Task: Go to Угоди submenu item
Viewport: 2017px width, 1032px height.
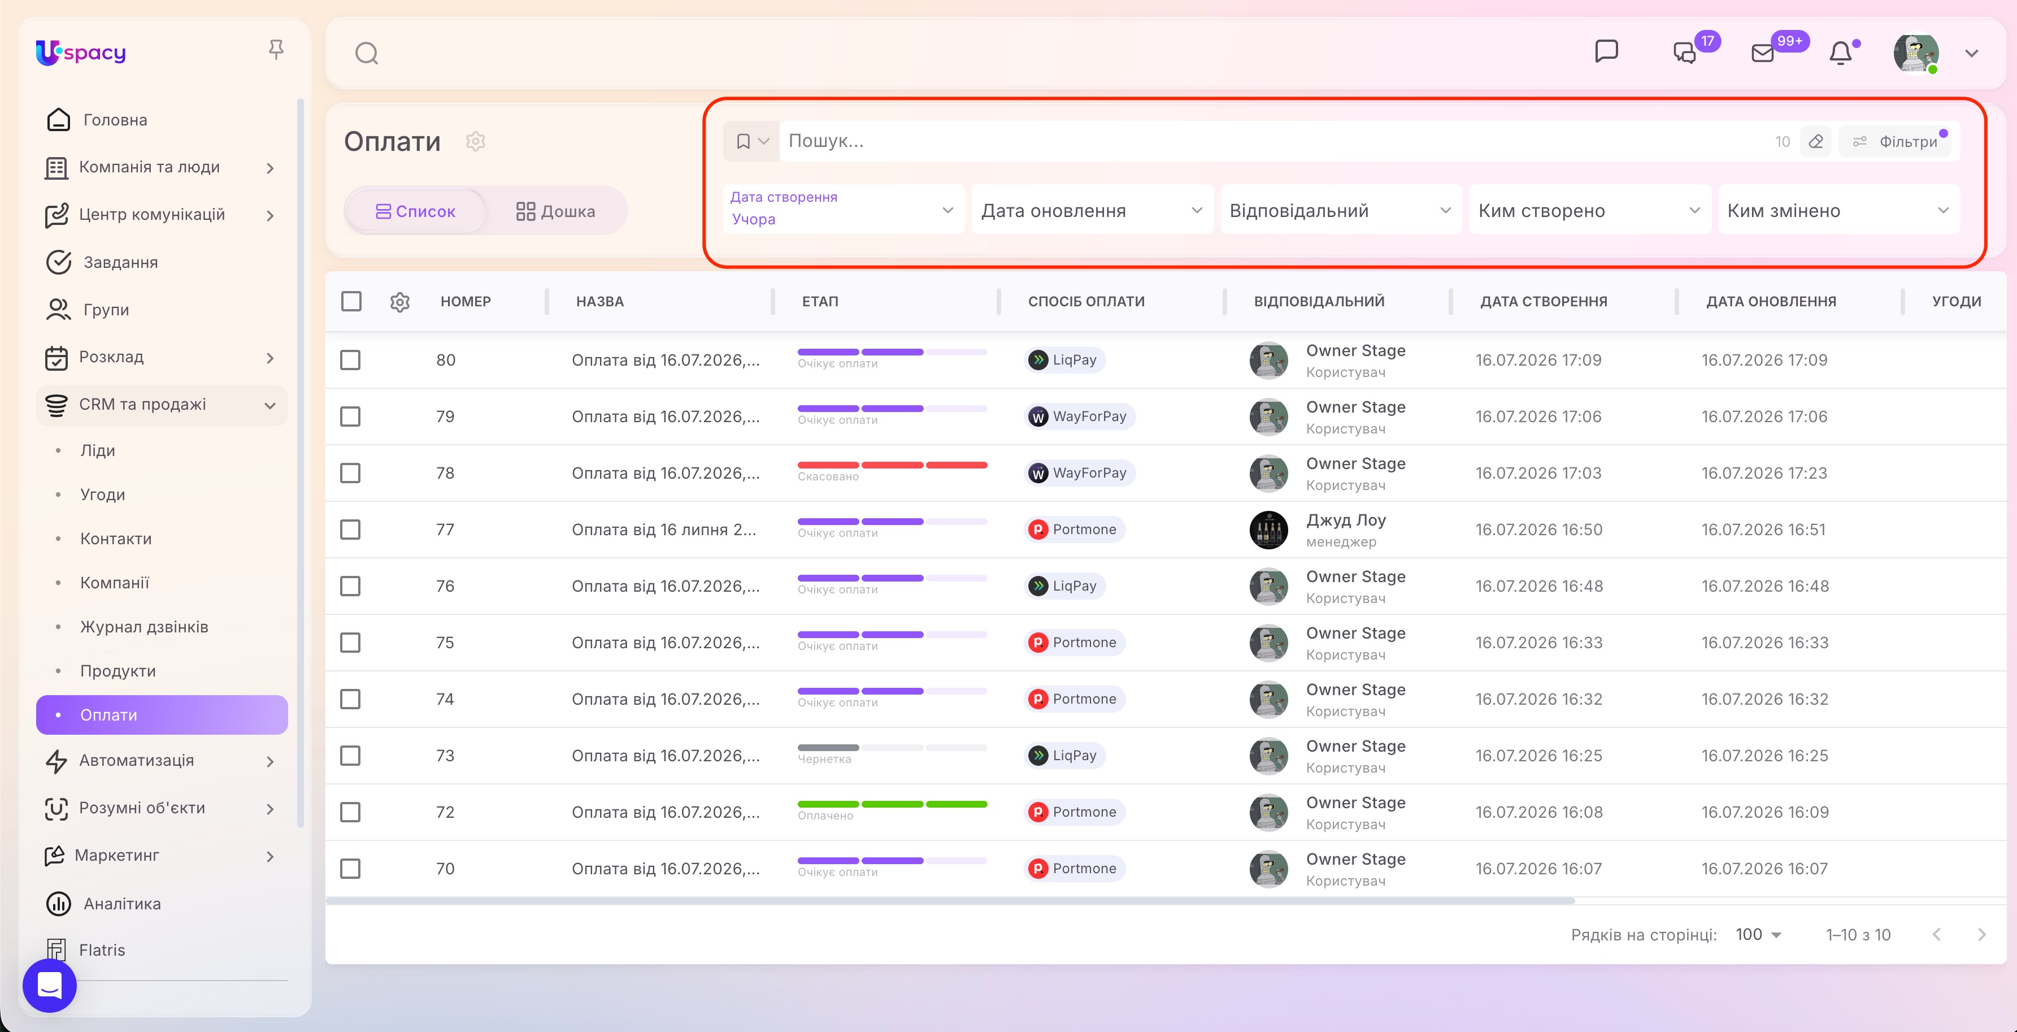Action: coord(161,494)
